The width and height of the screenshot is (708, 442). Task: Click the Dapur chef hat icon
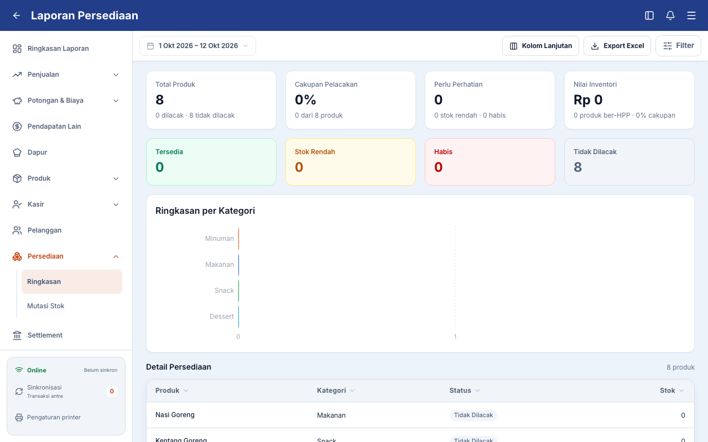(x=17, y=152)
